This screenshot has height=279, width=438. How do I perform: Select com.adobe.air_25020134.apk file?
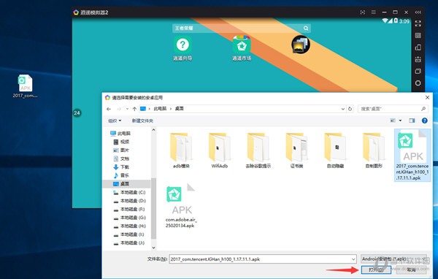click(181, 205)
